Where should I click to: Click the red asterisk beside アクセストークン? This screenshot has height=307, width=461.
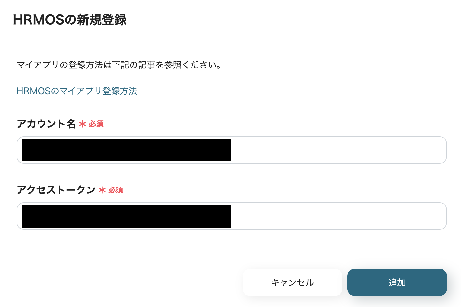(x=102, y=190)
